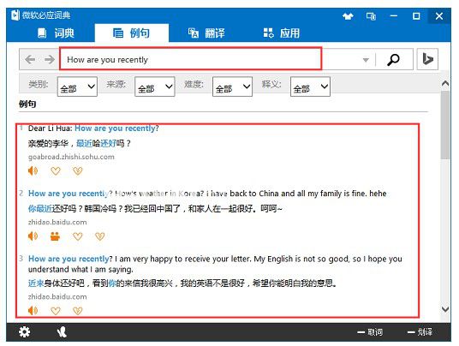459x346 pixels.
Task: Switch to the 翻译 translate tab
Action: [206, 33]
